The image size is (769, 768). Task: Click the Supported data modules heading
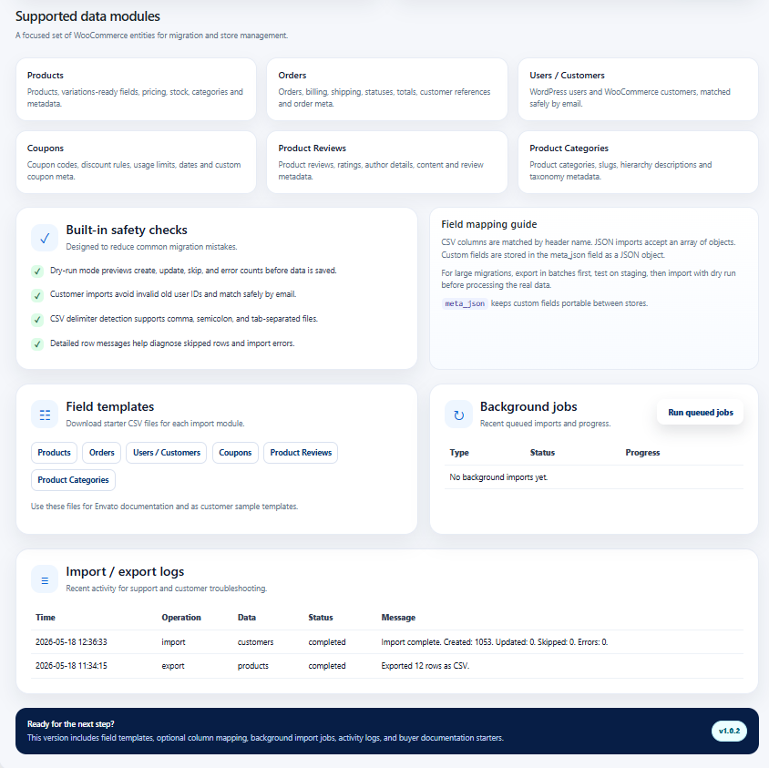pos(87,16)
